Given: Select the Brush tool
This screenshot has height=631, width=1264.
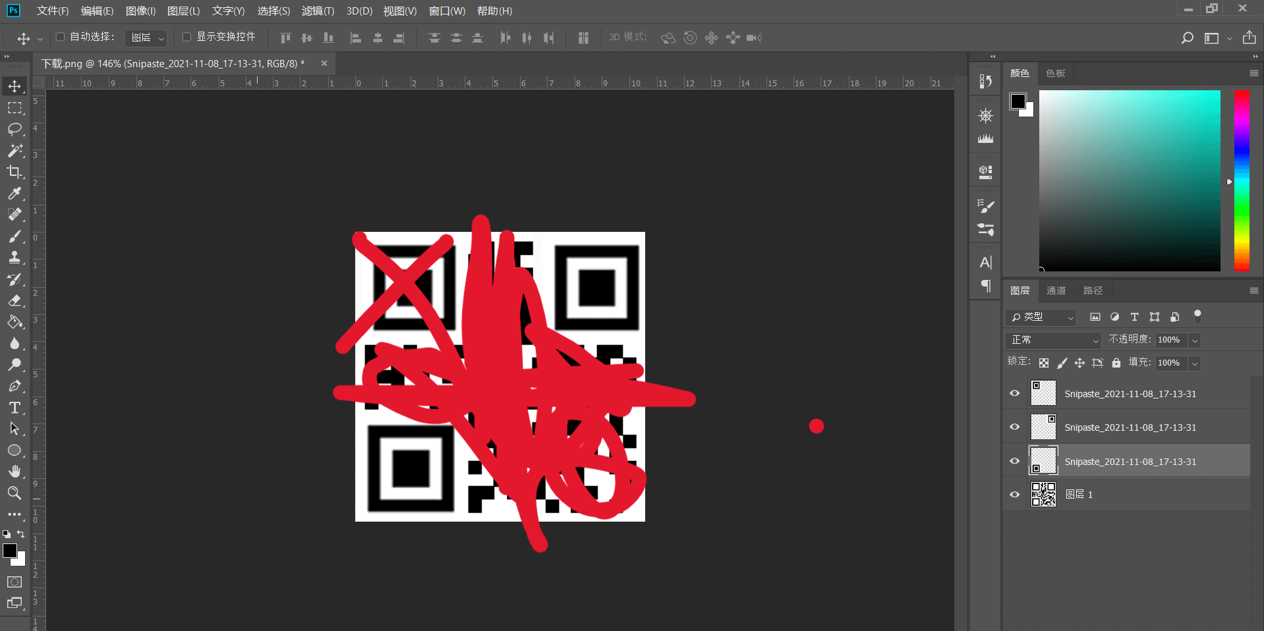Looking at the screenshot, I should click(x=14, y=236).
